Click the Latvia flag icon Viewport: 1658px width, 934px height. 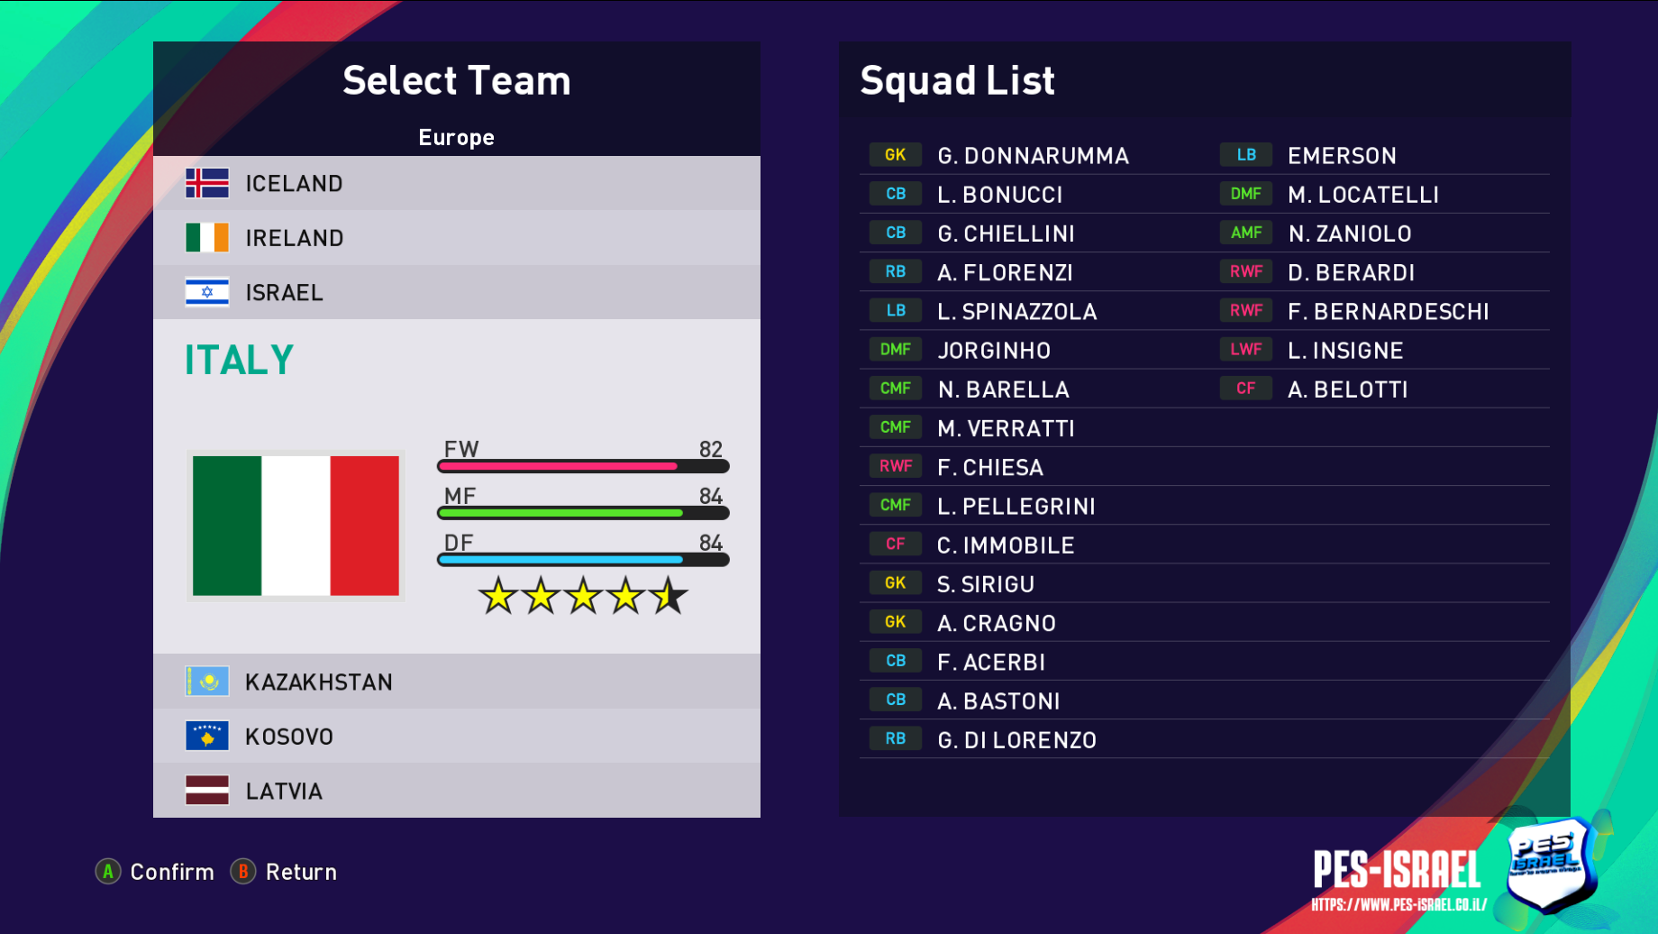point(207,791)
